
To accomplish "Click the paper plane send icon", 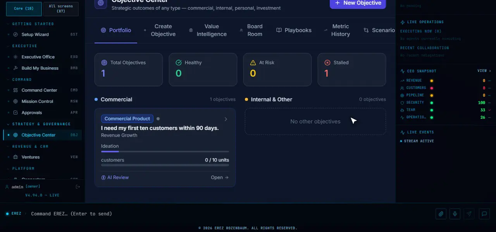I will pyautogui.click(x=469, y=214).
